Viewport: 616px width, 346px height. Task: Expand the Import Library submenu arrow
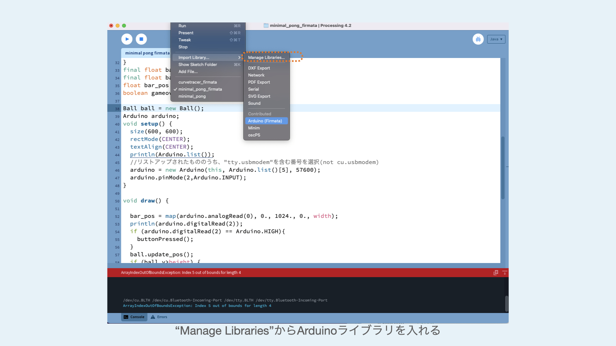click(x=239, y=58)
